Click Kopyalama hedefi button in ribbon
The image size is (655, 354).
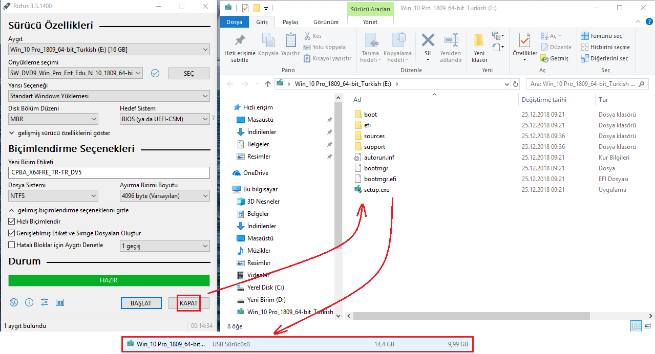(398, 48)
